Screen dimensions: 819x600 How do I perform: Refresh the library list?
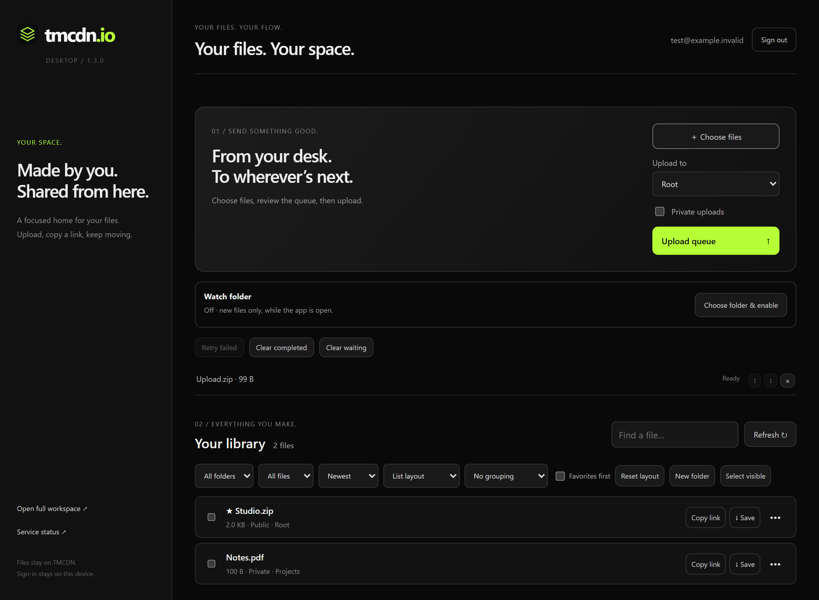tap(770, 434)
